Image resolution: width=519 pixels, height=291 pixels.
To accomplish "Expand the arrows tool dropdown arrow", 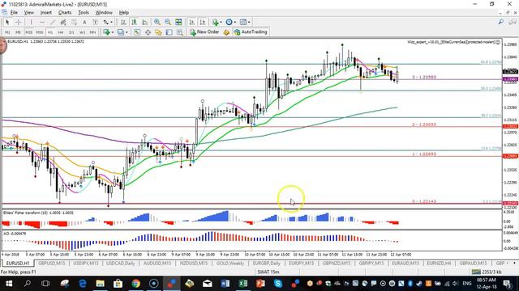I will (111, 23).
